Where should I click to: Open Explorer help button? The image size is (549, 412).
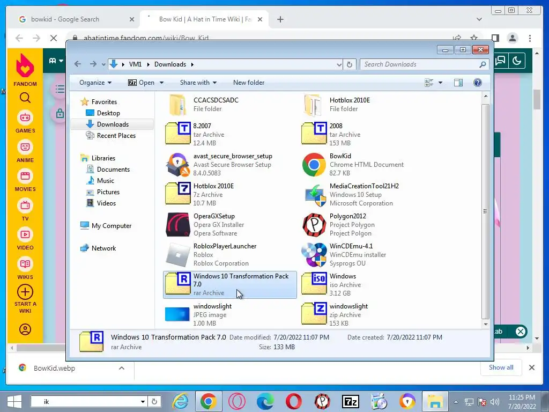478,83
